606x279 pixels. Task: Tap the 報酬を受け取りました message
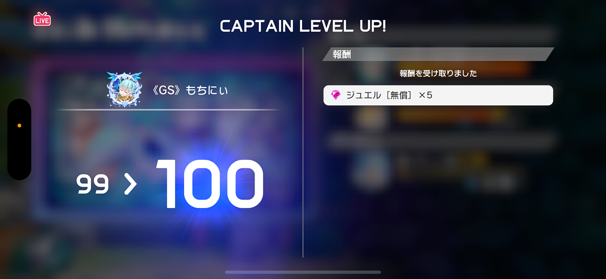click(438, 73)
